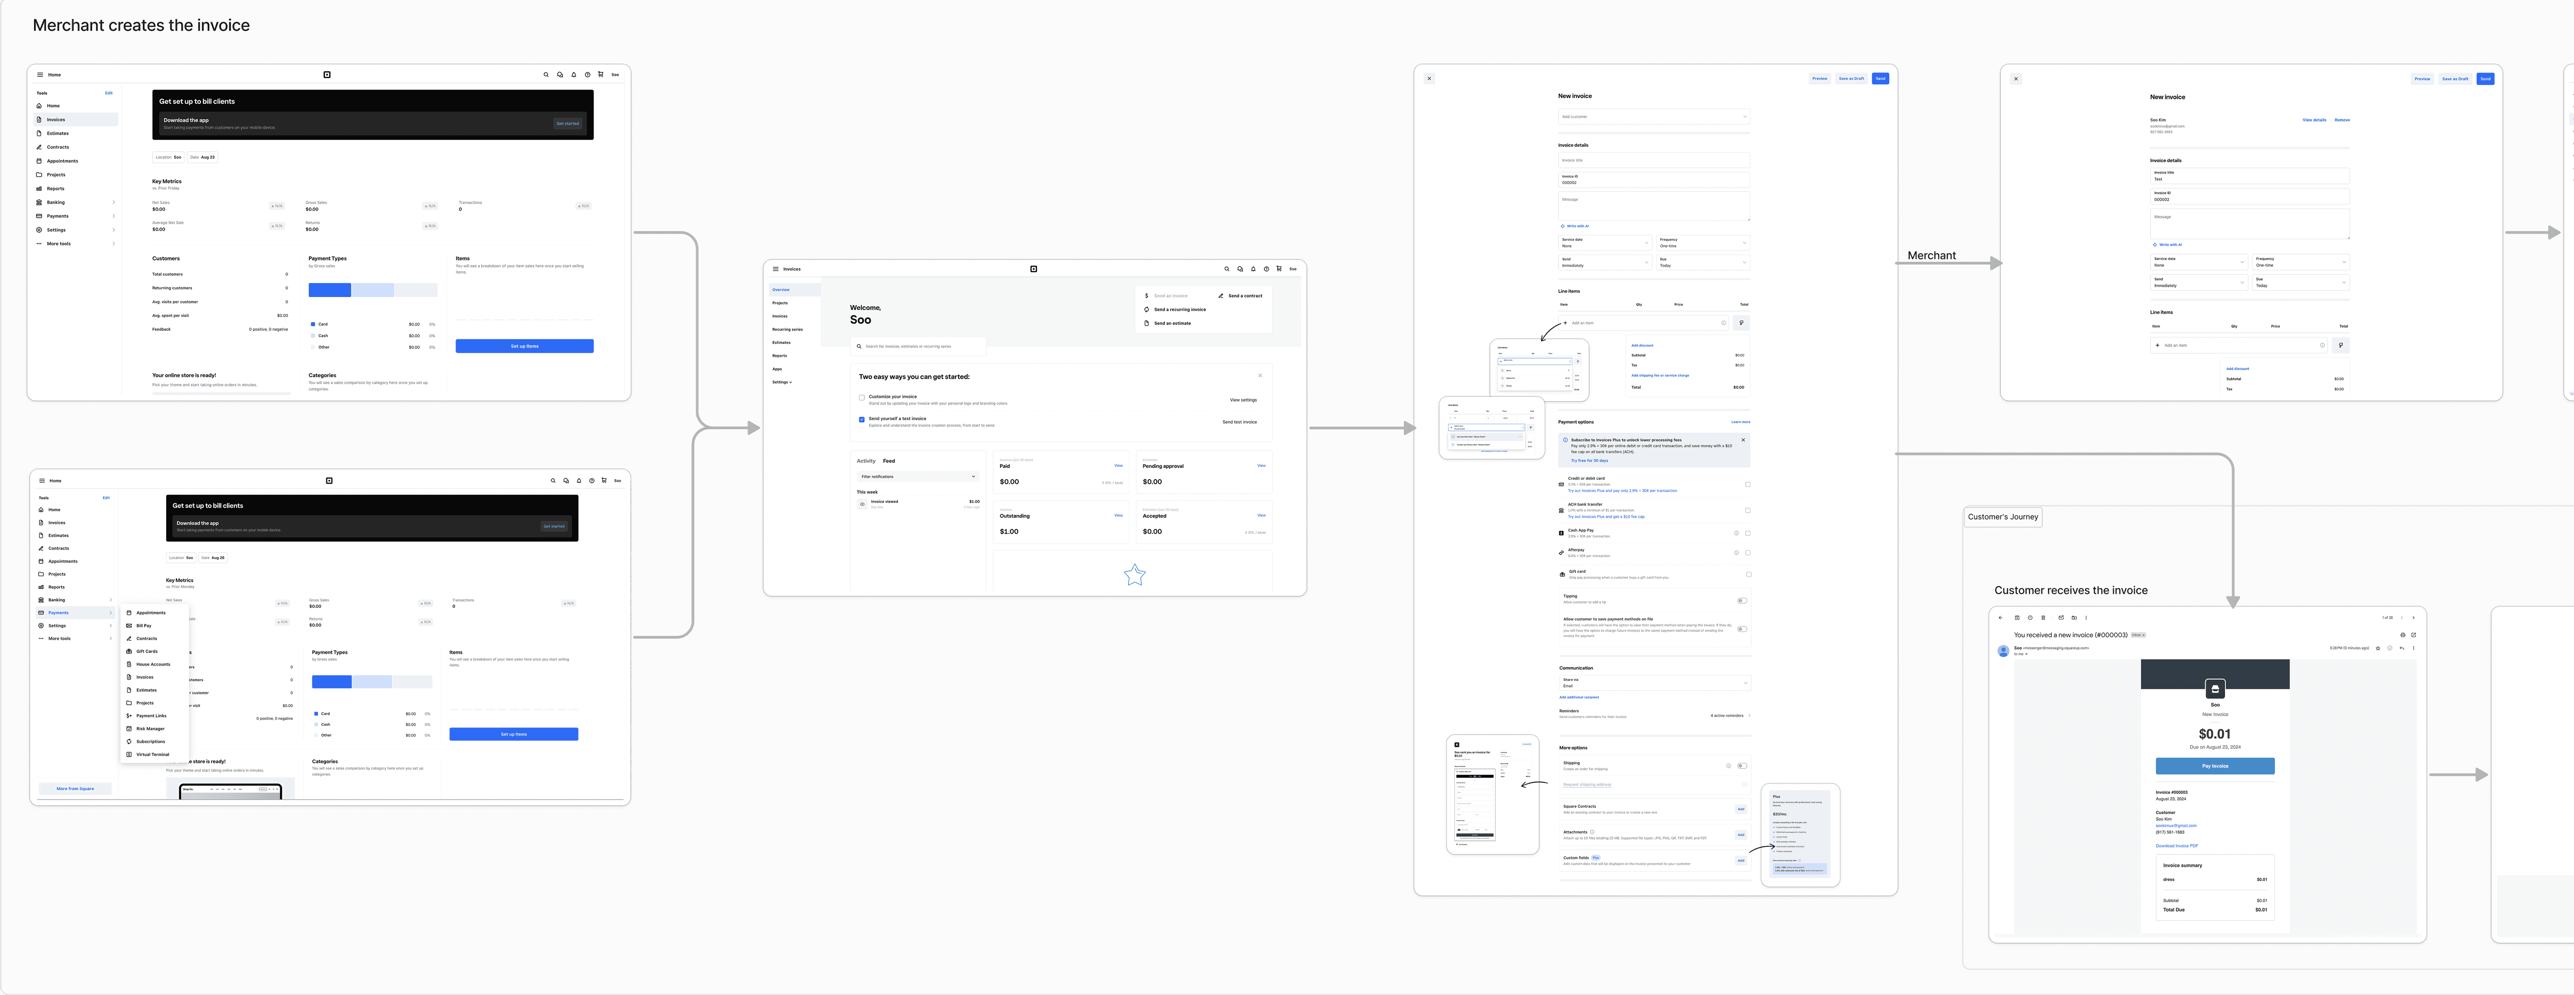Image resolution: width=2574 pixels, height=995 pixels.
Task: Check the Customize your invoice checkbox
Action: tap(862, 397)
